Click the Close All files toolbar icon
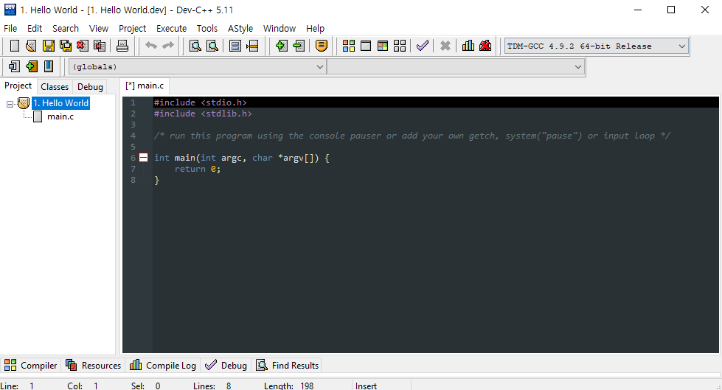The width and height of the screenshot is (722, 390). coord(100,46)
